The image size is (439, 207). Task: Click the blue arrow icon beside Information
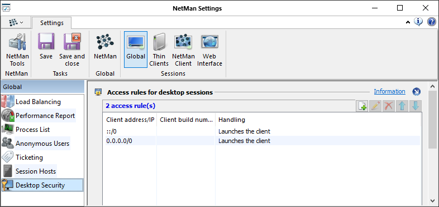(x=417, y=91)
